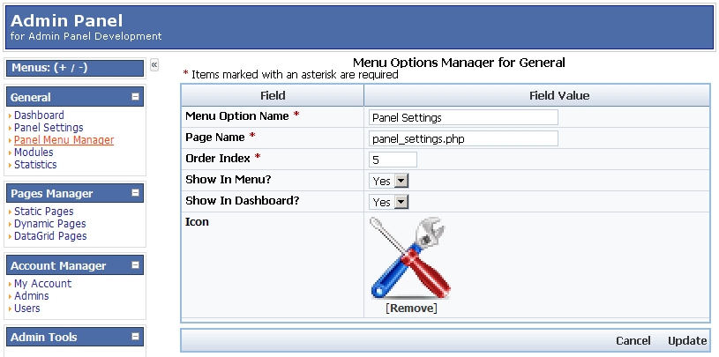The width and height of the screenshot is (719, 357).
Task: Collapse the Account Manager section
Action: [135, 265]
